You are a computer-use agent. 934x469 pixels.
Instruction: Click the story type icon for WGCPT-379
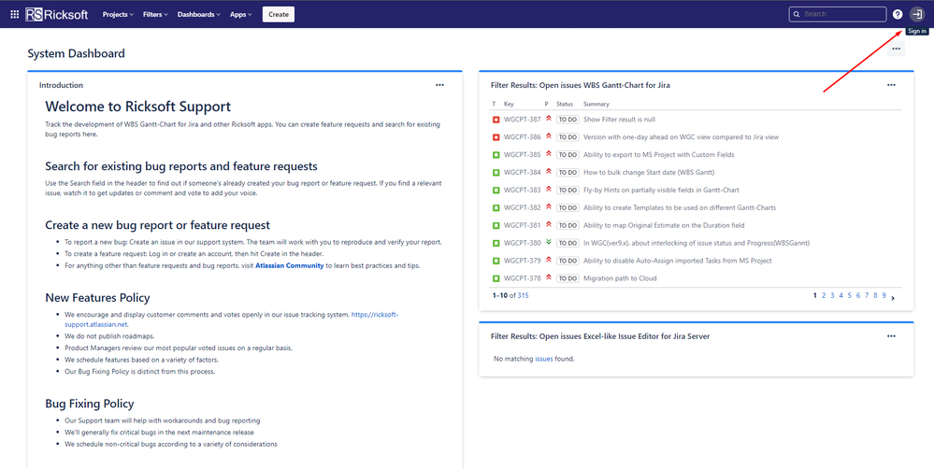[496, 261]
